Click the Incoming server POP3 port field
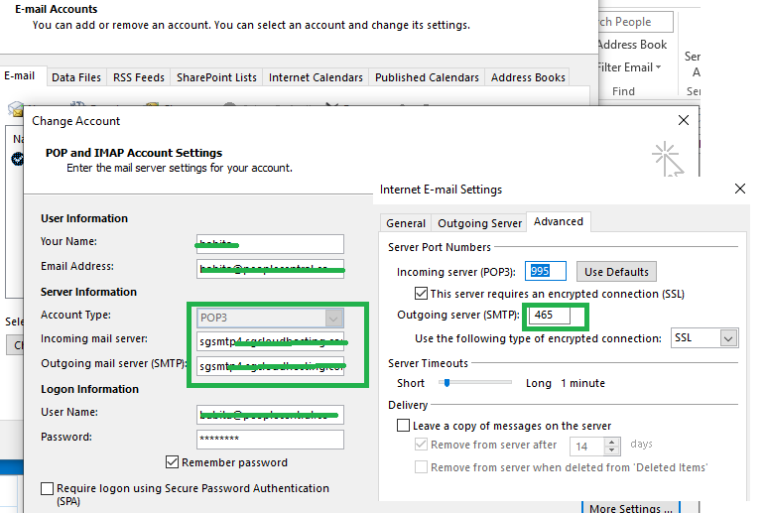 [545, 271]
